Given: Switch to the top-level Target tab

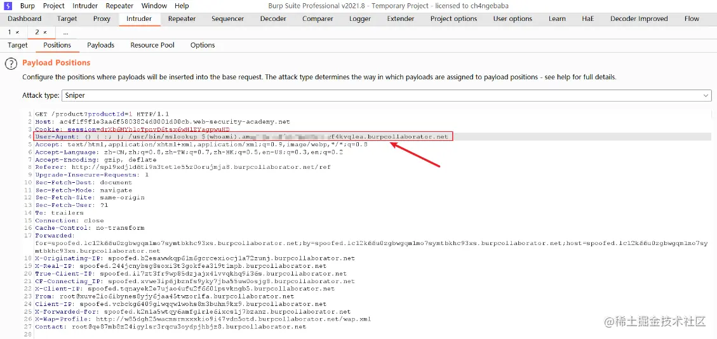Looking at the screenshot, I should [x=67, y=19].
